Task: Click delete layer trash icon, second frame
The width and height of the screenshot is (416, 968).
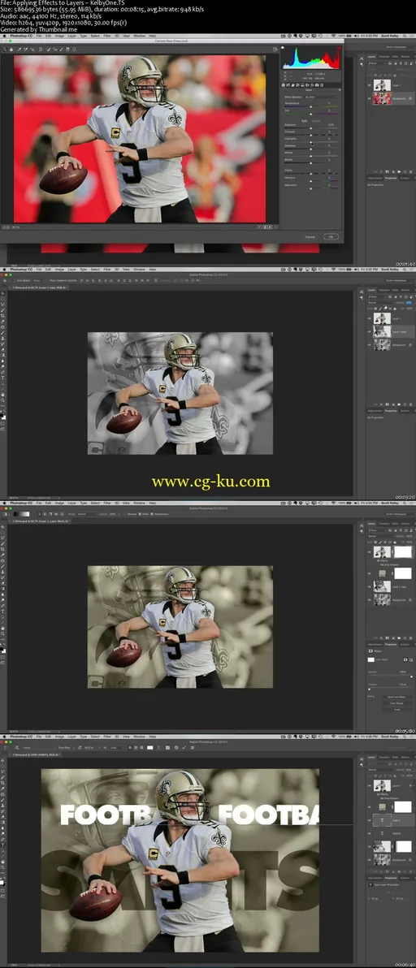Action: (x=409, y=404)
